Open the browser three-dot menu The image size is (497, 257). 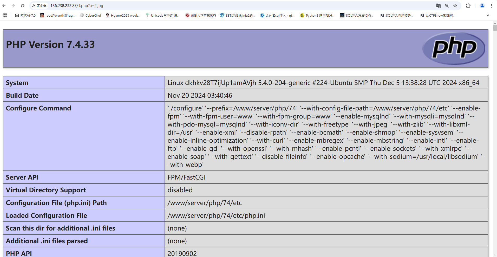[491, 6]
